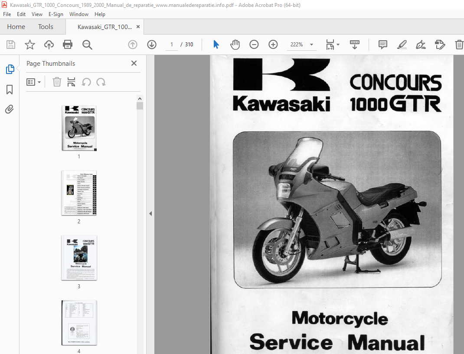The height and width of the screenshot is (354, 464).
Task: Select page 4 thumbnail
Action: click(x=79, y=323)
